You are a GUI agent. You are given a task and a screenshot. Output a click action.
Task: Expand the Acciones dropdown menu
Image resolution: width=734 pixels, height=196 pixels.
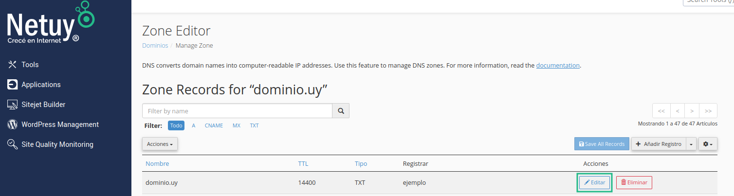tap(160, 144)
